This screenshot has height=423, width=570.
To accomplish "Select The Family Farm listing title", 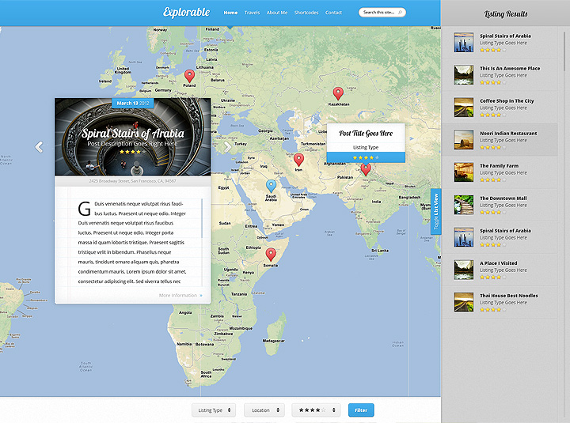I will 499,165.
